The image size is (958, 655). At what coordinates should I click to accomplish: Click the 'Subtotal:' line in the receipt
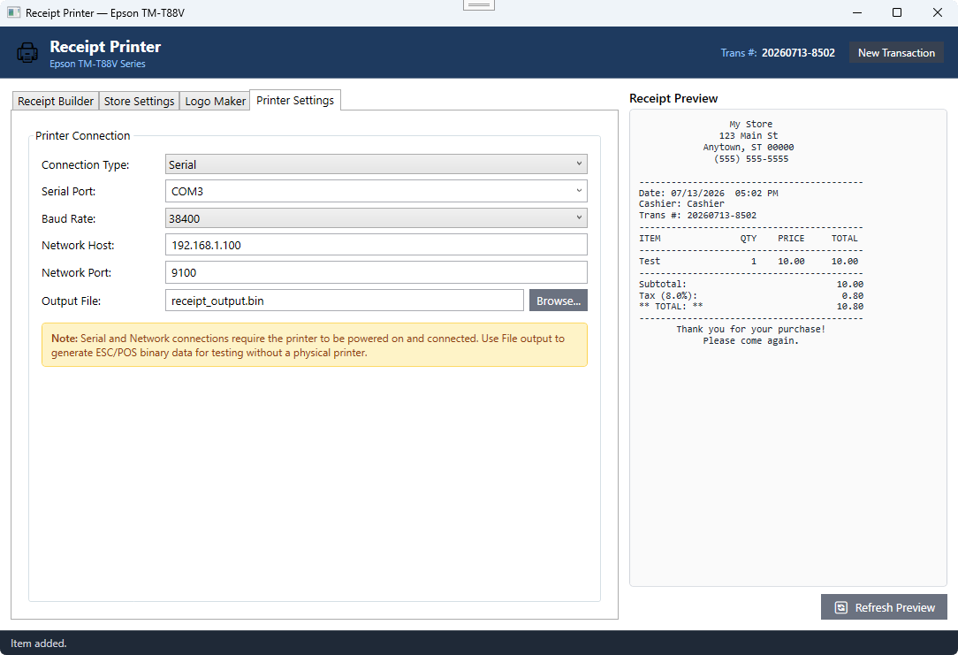tap(751, 284)
